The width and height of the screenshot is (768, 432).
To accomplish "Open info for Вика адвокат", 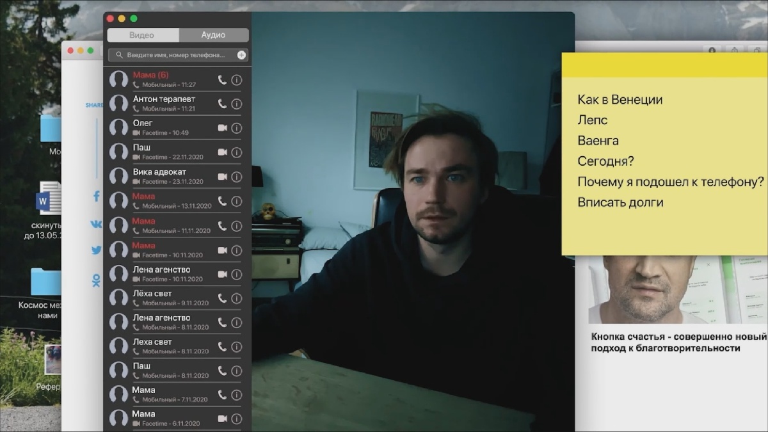I will click(236, 177).
